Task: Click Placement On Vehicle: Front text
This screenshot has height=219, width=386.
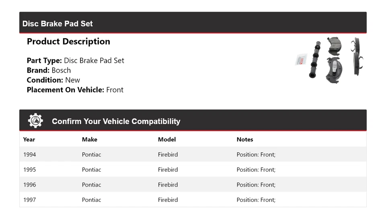Action: coord(75,90)
